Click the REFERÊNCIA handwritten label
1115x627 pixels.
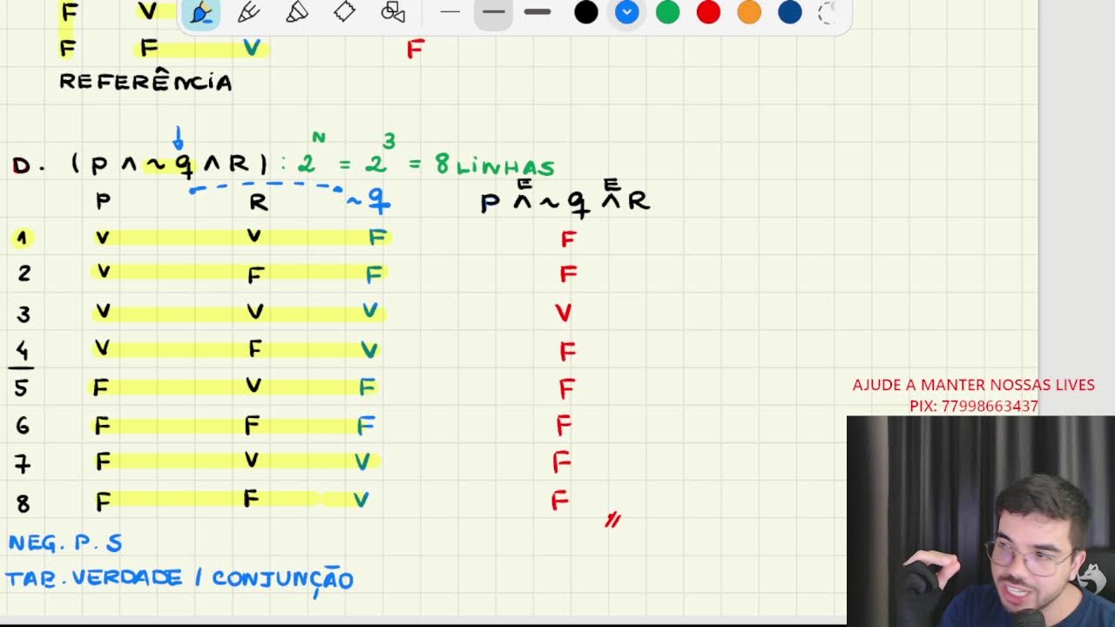coord(145,83)
